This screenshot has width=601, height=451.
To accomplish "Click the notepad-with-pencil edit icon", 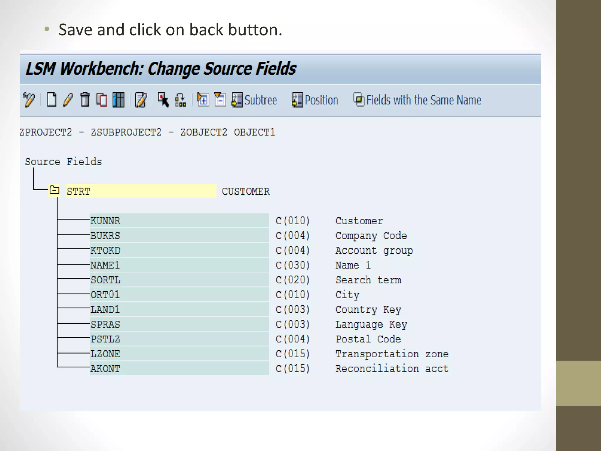I will click(141, 100).
